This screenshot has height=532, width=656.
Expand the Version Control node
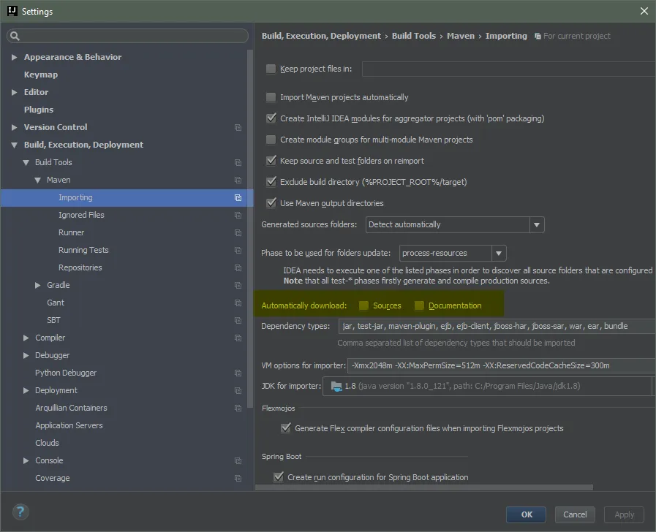coord(14,127)
